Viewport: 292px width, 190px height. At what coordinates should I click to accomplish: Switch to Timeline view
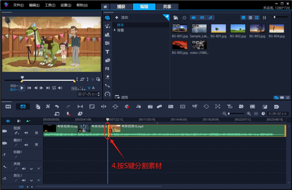[23, 107]
